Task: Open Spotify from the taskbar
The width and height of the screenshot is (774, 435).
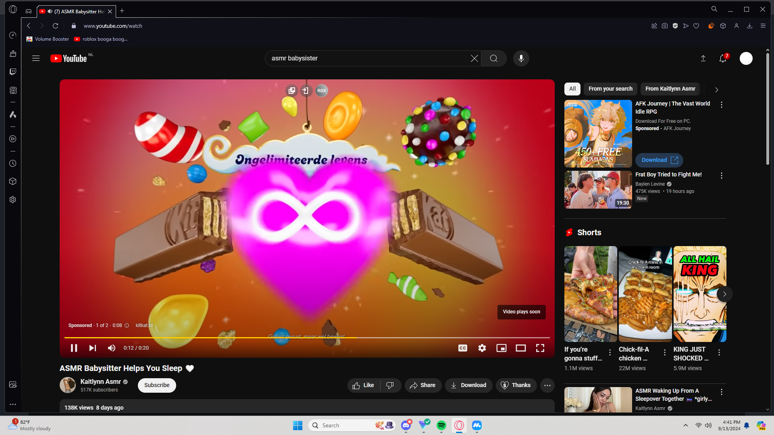Action: tap(441, 425)
